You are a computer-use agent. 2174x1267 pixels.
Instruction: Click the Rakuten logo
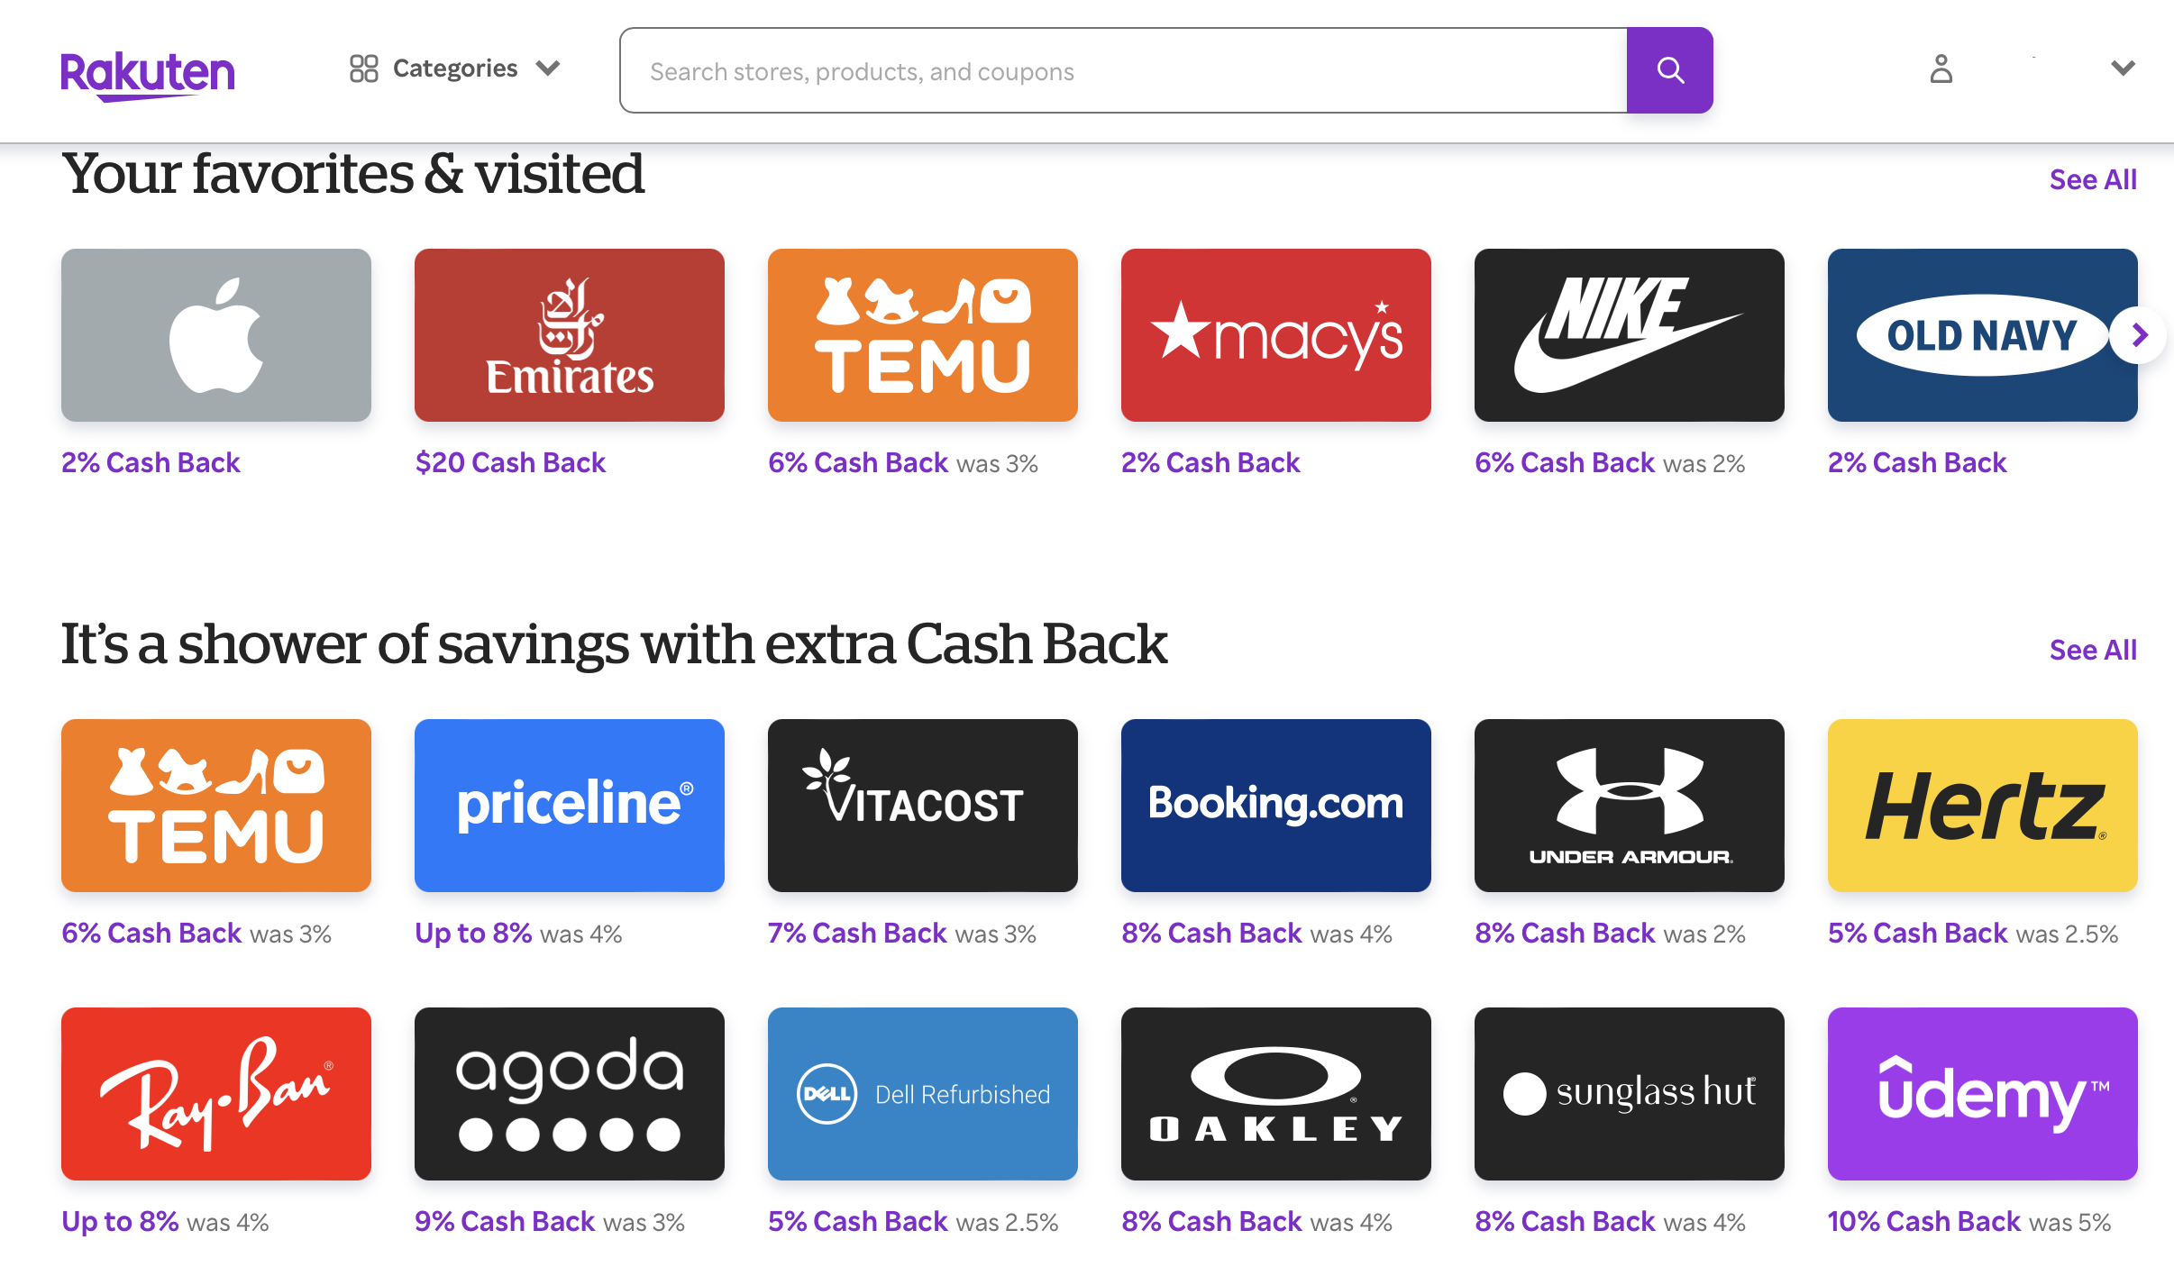pyautogui.click(x=148, y=75)
